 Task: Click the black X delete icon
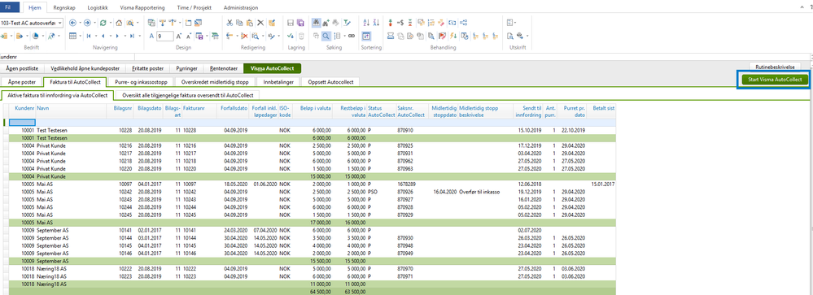pyautogui.click(x=260, y=23)
